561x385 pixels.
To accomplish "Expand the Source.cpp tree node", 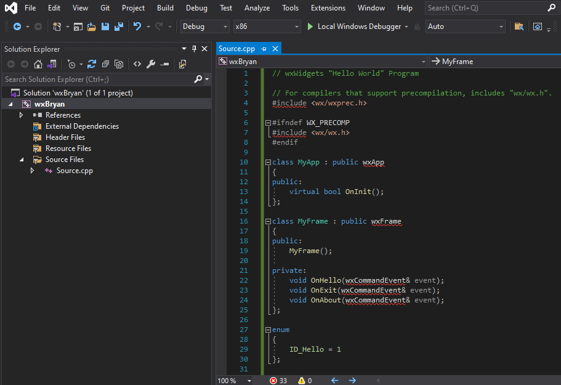I will (32, 171).
